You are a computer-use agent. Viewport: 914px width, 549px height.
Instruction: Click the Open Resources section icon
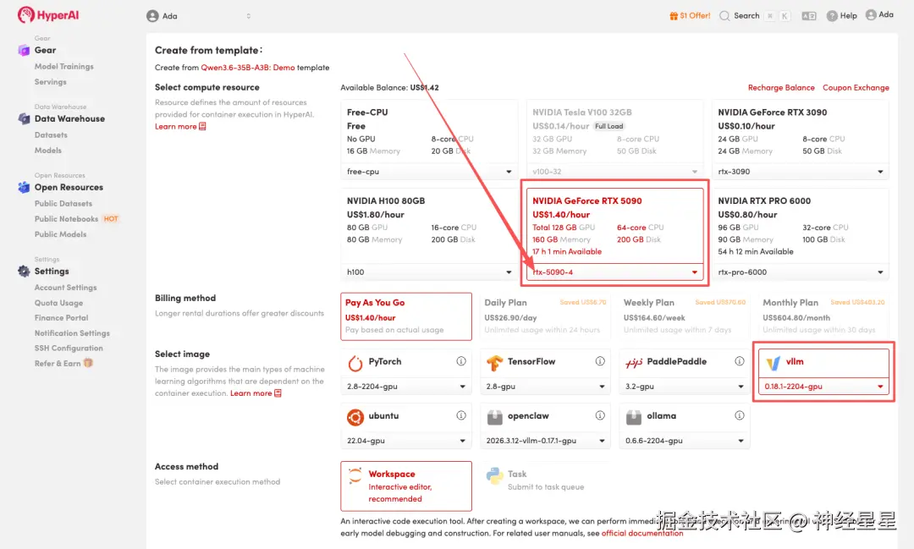click(x=24, y=187)
